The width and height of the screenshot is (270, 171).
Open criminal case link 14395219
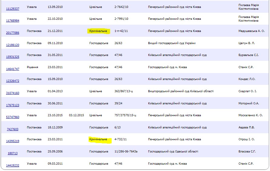coord(12,141)
